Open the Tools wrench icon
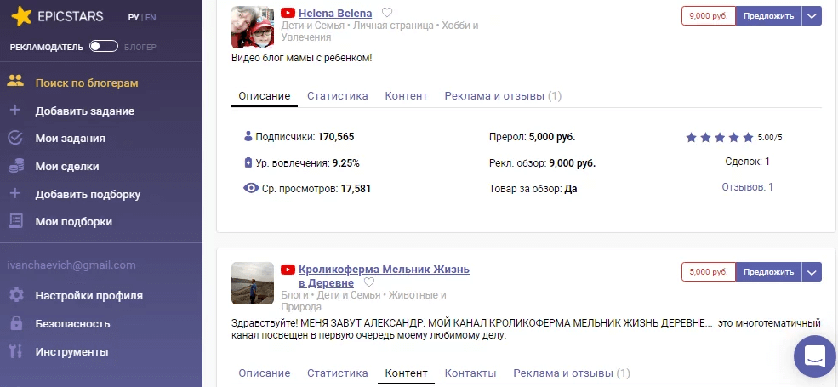This screenshot has height=387, width=838. (15, 351)
